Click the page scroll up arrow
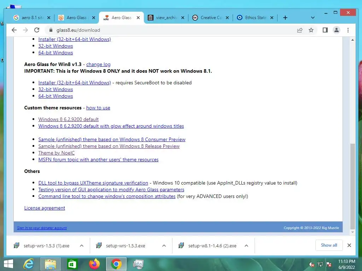362x271 pixels. tap(352, 40)
